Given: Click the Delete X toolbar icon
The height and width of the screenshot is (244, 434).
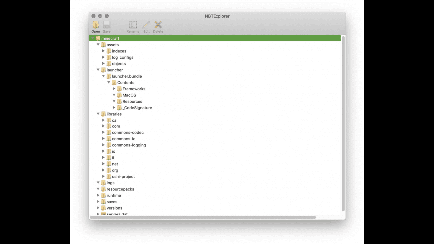Looking at the screenshot, I should 158,25.
